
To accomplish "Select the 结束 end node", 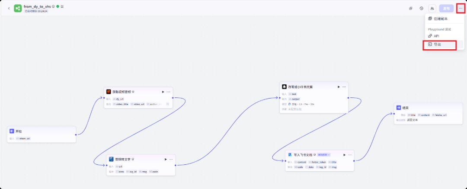I will click(x=428, y=108).
